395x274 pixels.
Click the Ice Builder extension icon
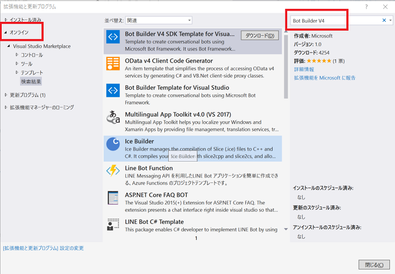click(x=113, y=144)
